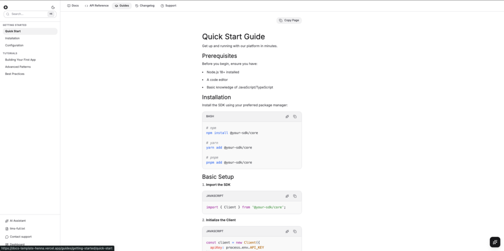
Task: Open the Installation page in sidebar
Action: [x=13, y=38]
